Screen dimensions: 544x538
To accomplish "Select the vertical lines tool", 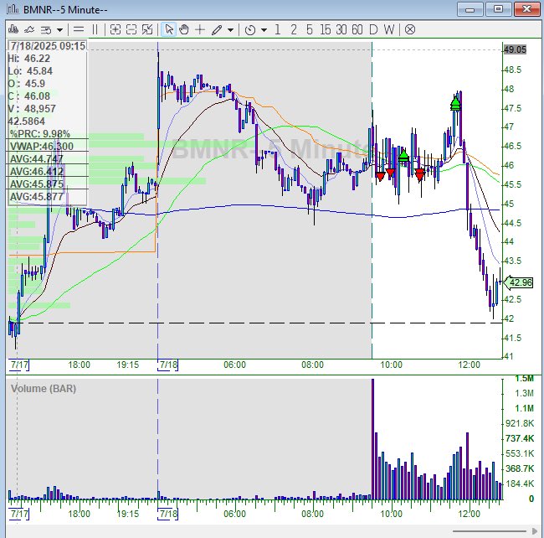I will 95,29.
